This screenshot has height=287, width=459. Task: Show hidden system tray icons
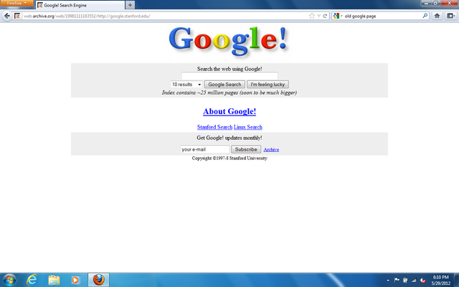[388, 281]
